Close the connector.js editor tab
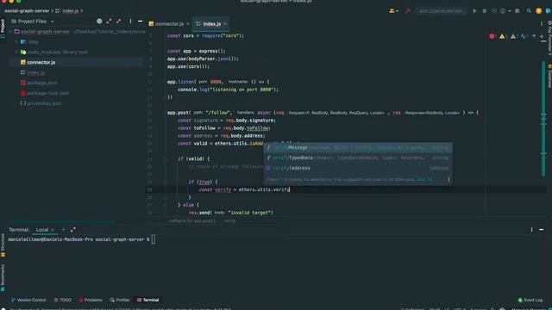Viewport: 552px width, 310px height. 188,24
